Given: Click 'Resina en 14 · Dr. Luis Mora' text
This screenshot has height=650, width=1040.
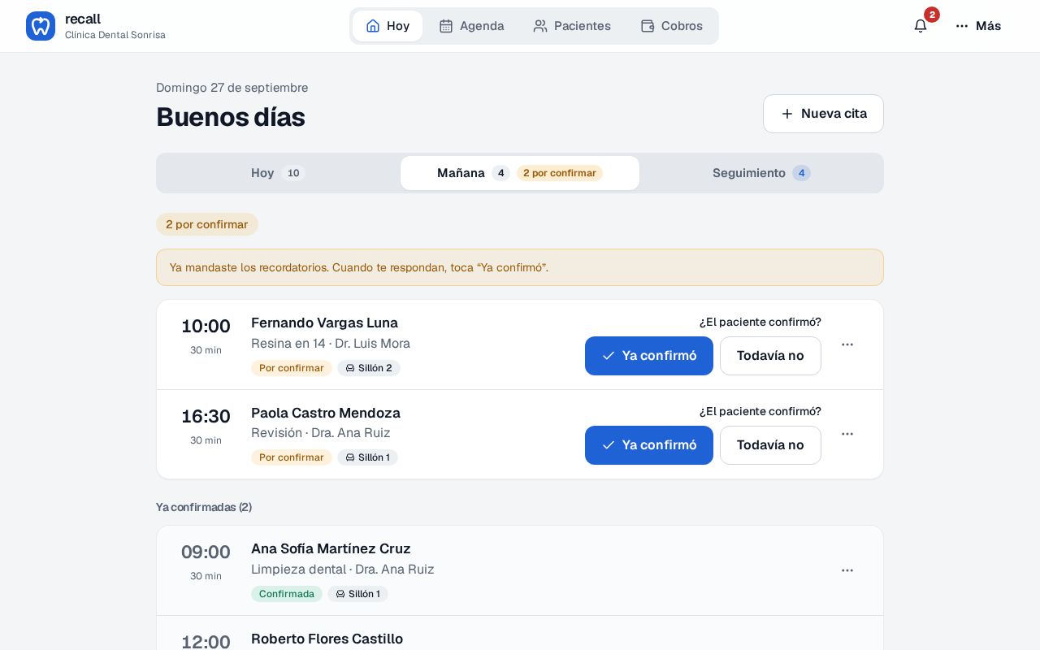Looking at the screenshot, I should [x=331, y=344].
